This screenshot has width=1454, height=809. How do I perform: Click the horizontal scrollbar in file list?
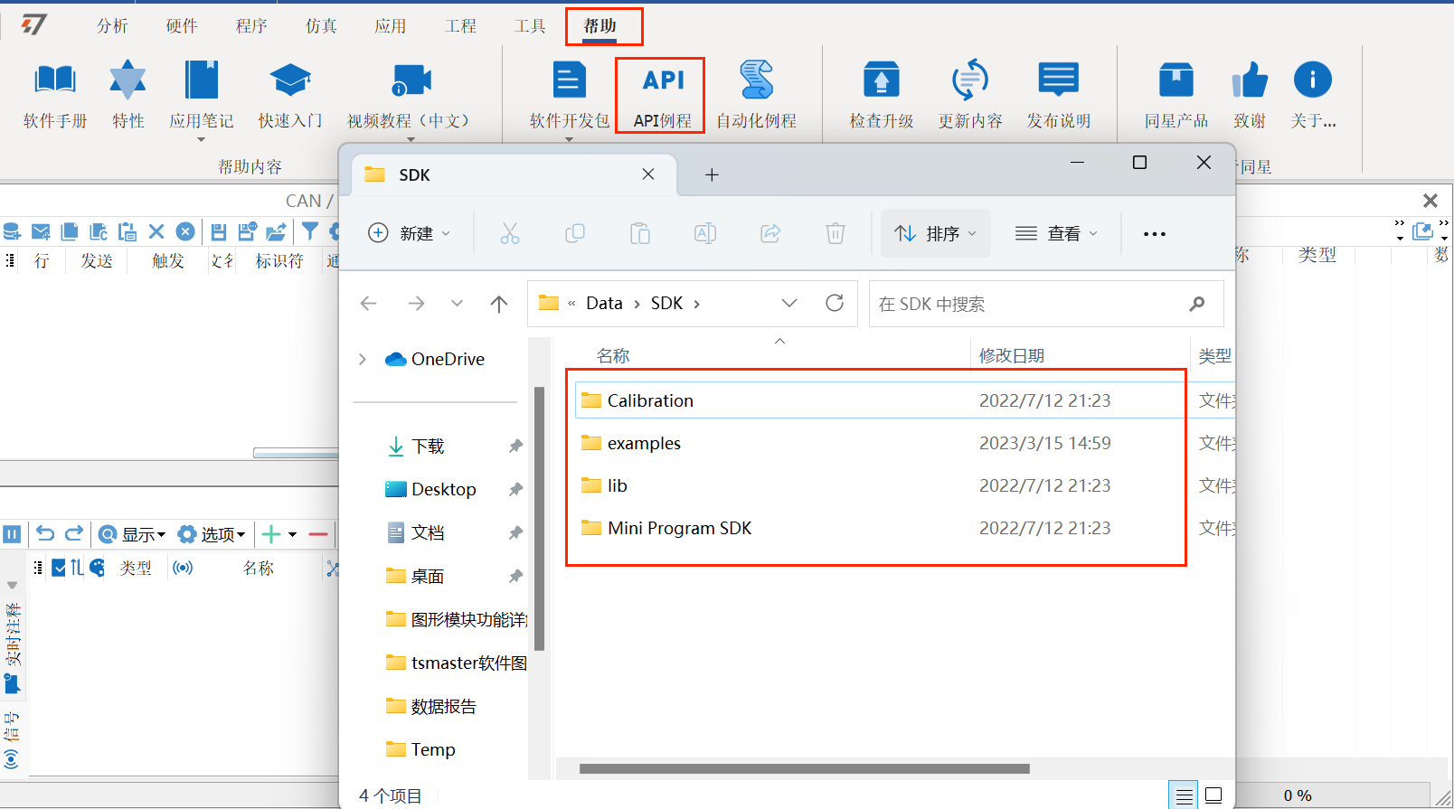pos(804,769)
